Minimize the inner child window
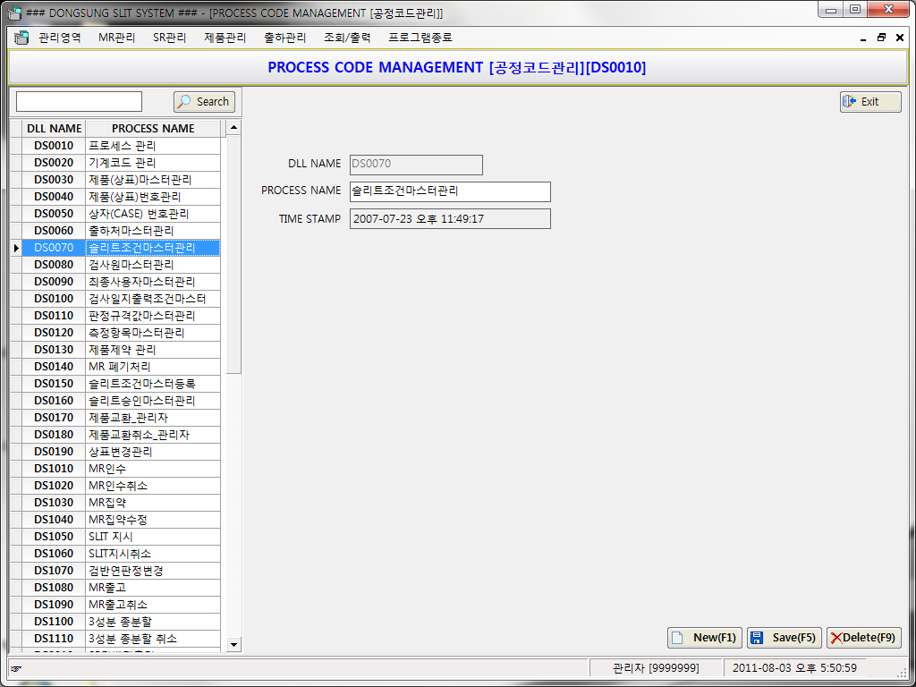The height and width of the screenshot is (687, 916). 863,38
